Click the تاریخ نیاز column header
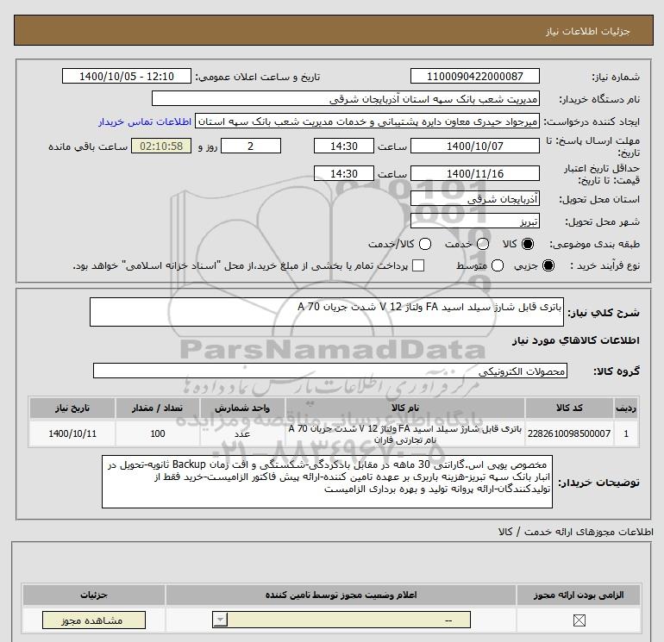This screenshot has height=642, width=664. click(72, 408)
